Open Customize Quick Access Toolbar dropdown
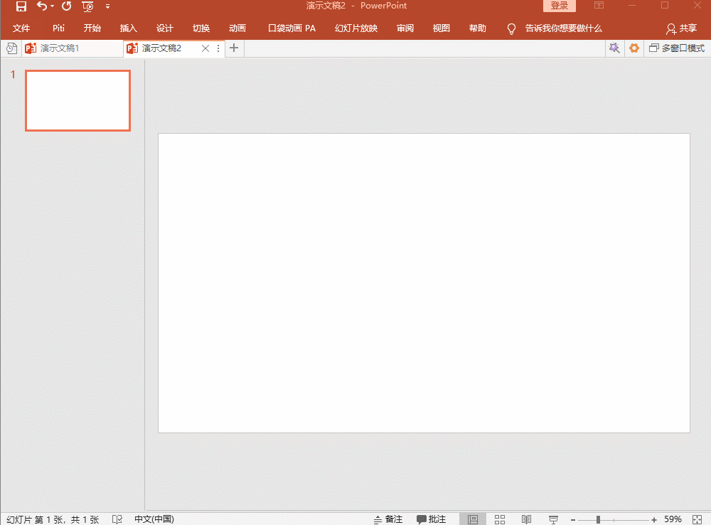The height and width of the screenshot is (525, 711). tap(107, 7)
